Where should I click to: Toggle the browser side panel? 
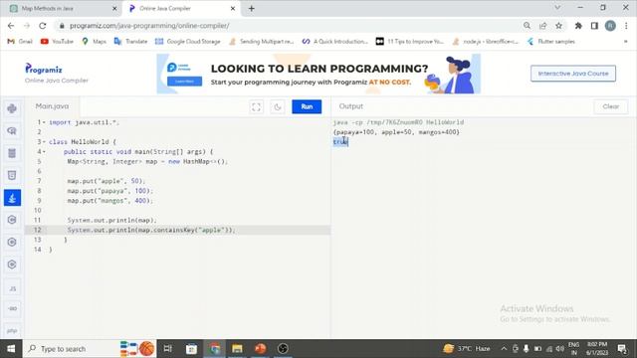(x=594, y=26)
